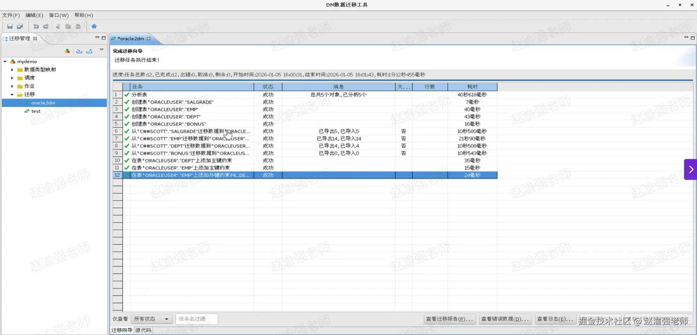Click the 任务名过滤 input field
The image size is (697, 335).
197,319
